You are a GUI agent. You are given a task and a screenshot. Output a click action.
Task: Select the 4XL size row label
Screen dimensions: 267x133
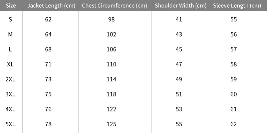(10, 109)
